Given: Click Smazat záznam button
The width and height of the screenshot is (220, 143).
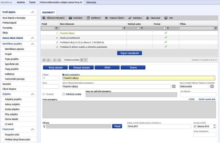Looking at the screenshot, I should [x=81, y=67].
